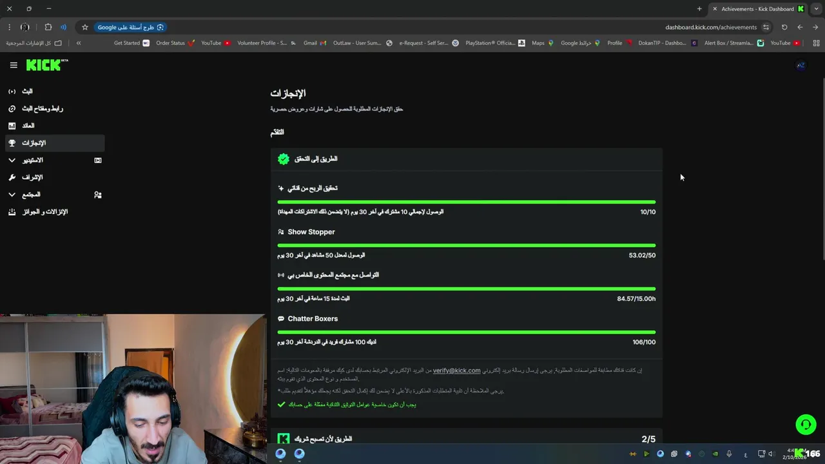Click the back arrow navigation button
The image size is (825, 464).
pyautogui.click(x=800, y=27)
